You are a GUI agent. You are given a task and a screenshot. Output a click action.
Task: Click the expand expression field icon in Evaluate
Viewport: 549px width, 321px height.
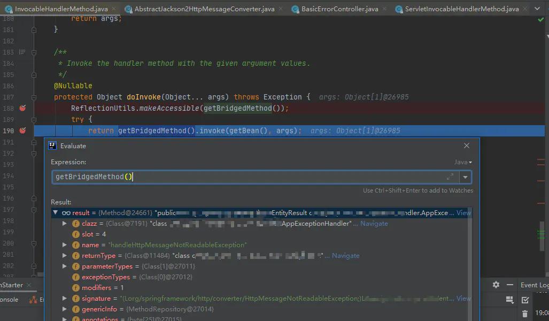(x=450, y=177)
